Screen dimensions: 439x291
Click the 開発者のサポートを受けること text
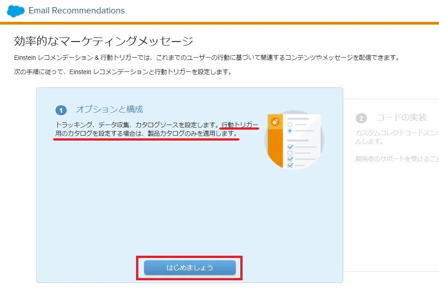click(397, 159)
